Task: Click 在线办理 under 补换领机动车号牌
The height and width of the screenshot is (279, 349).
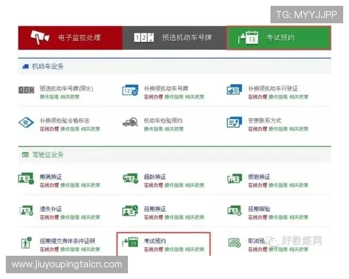Action: click(x=154, y=97)
